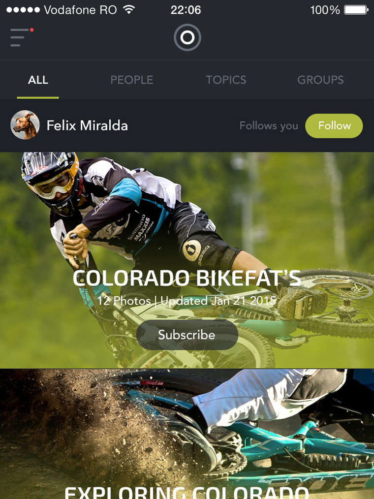Open the Exploring Colorado dirt bike photo
Screen dimensions: 374x499
click(x=187, y=434)
